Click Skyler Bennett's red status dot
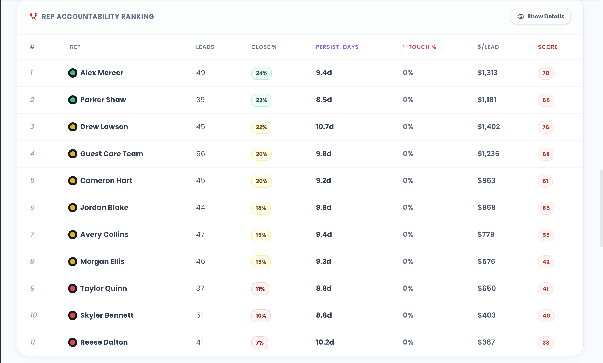603x363 pixels. click(x=73, y=315)
